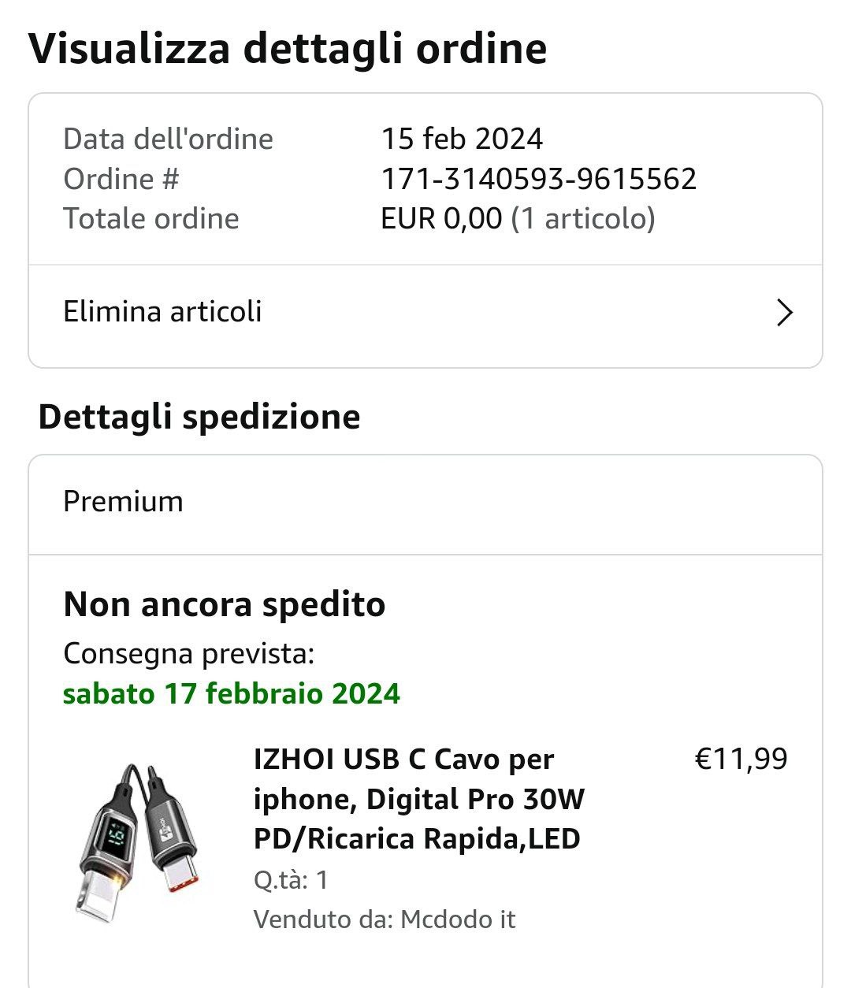Click the €11,99 item price
This screenshot has width=851, height=988.
[741, 759]
